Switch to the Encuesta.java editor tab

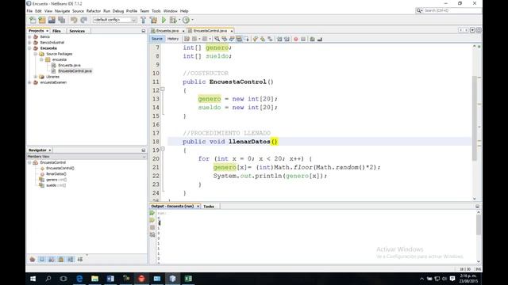pyautogui.click(x=167, y=31)
